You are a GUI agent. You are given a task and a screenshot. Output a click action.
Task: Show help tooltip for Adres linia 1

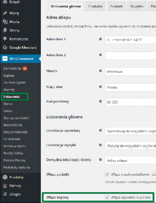tap(100, 39)
